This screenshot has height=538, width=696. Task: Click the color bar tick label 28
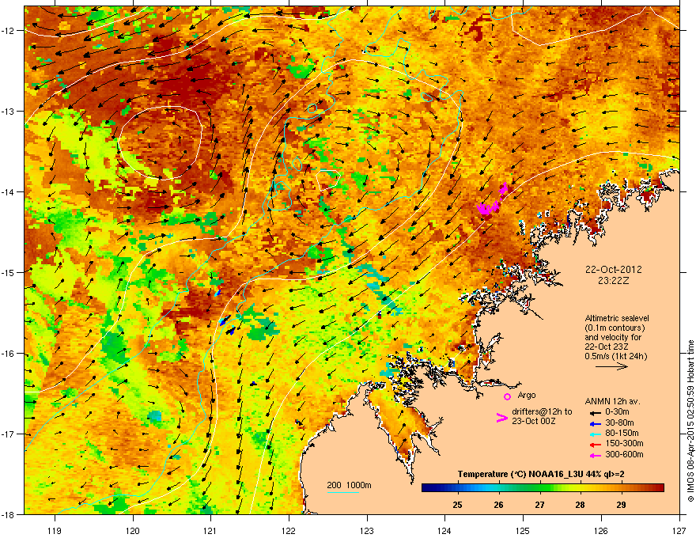tap(581, 505)
